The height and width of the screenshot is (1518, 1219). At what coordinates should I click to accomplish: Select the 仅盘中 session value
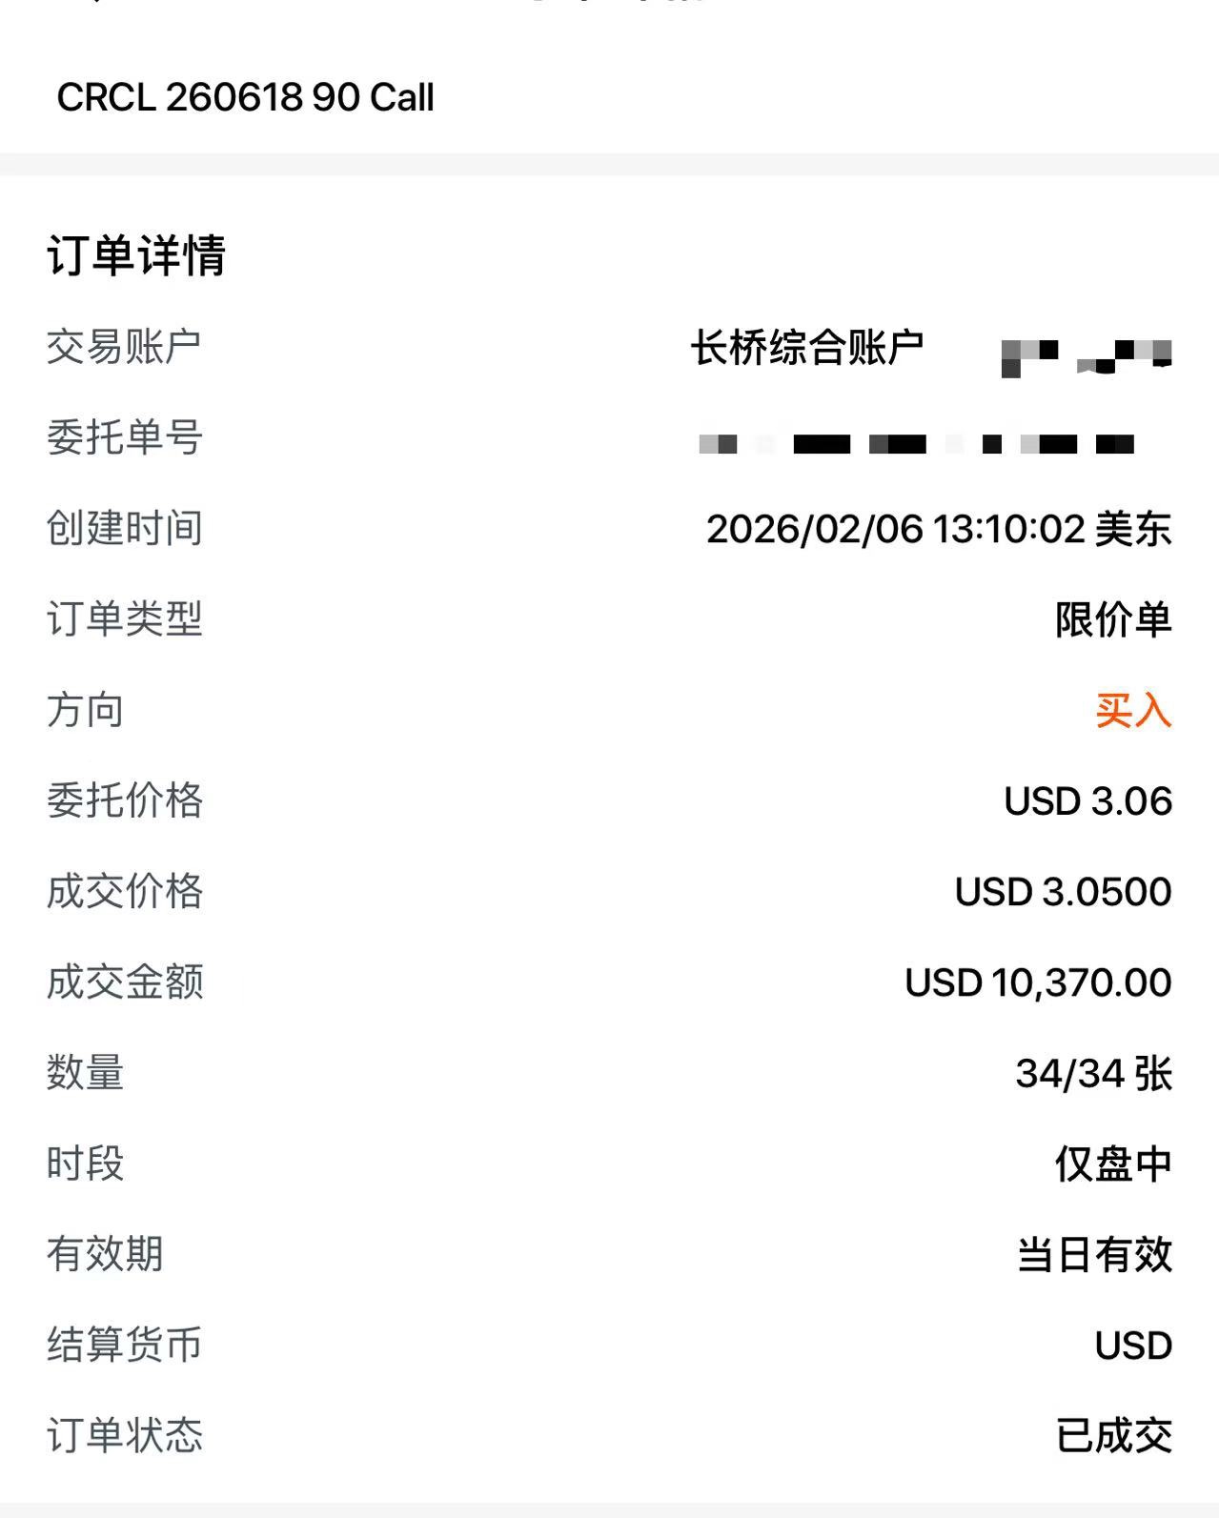[1112, 1164]
